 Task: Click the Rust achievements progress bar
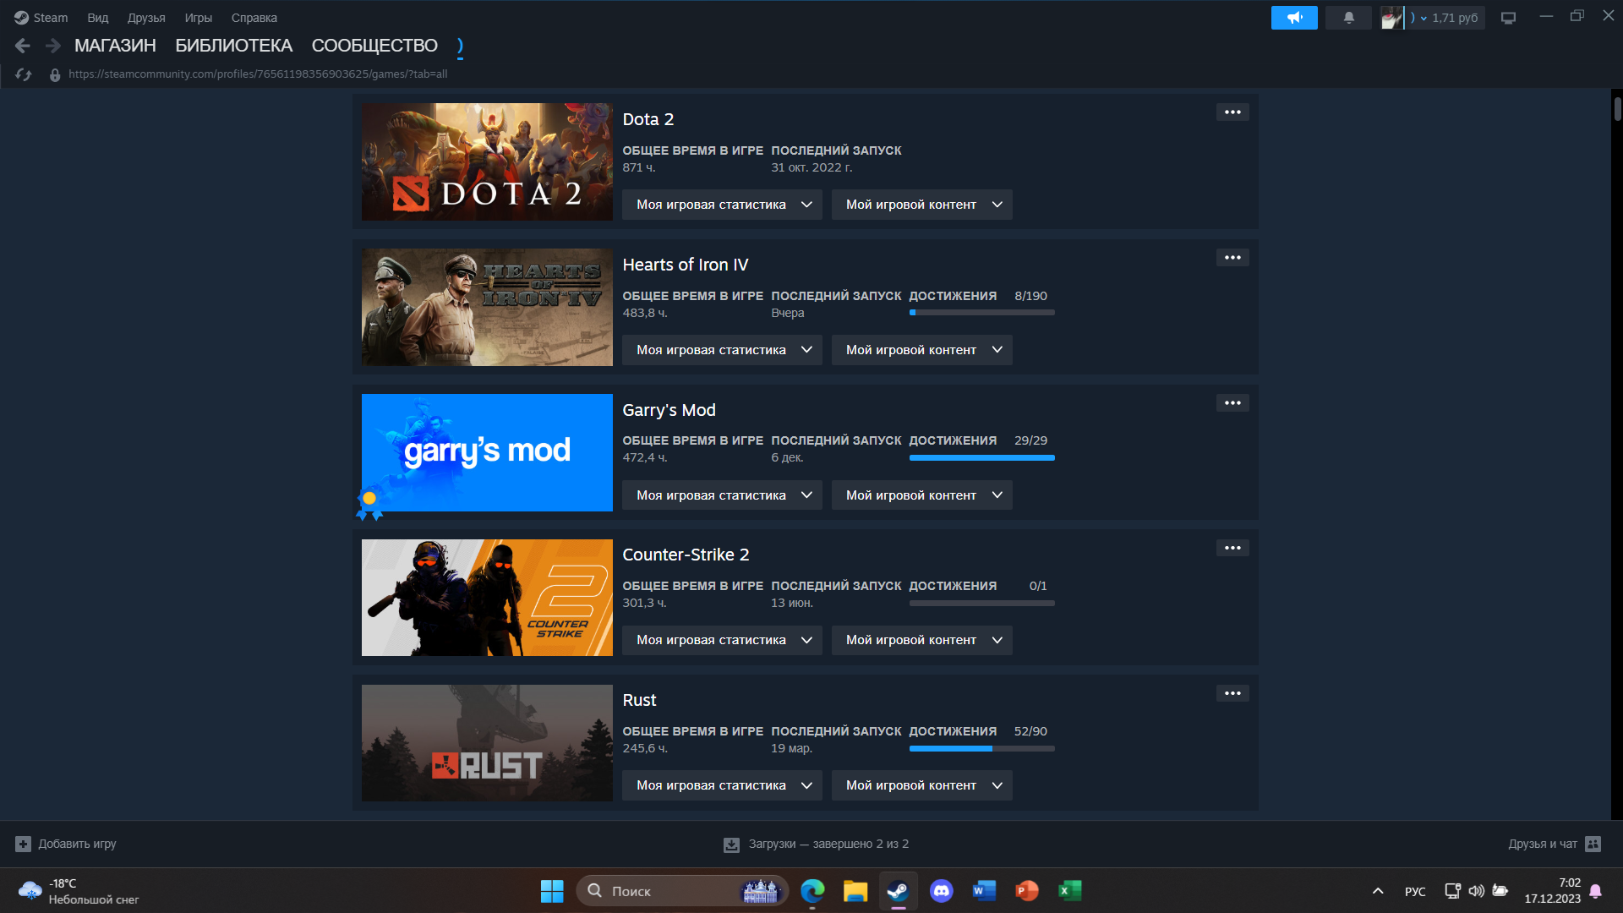tap(981, 748)
